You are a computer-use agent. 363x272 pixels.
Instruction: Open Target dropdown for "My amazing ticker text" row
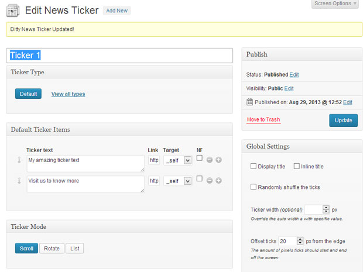(177, 160)
